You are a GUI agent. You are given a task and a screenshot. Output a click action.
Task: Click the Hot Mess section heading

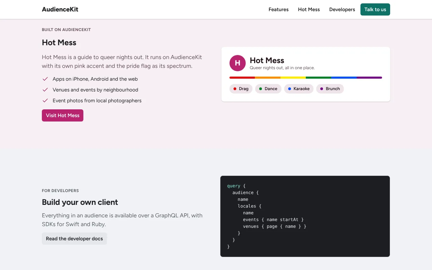(x=59, y=43)
